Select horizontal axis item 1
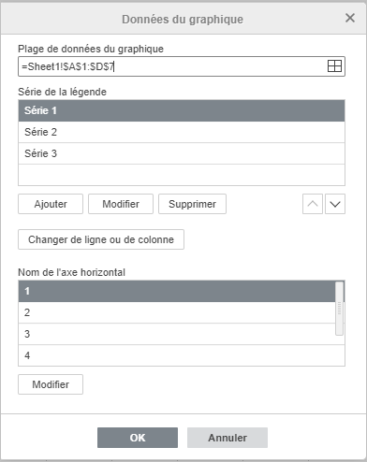 click(x=177, y=291)
